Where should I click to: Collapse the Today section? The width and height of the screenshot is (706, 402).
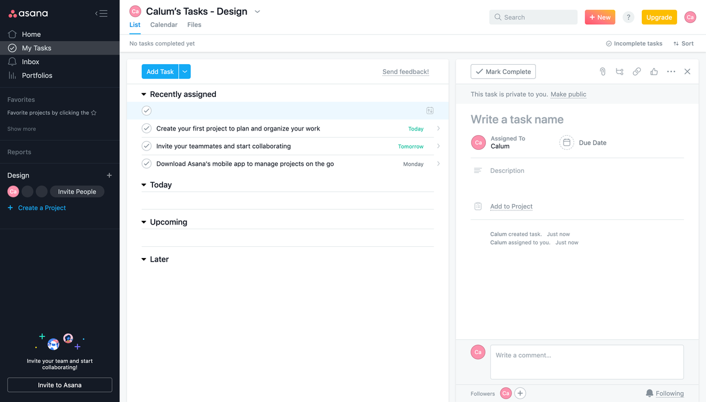point(144,185)
